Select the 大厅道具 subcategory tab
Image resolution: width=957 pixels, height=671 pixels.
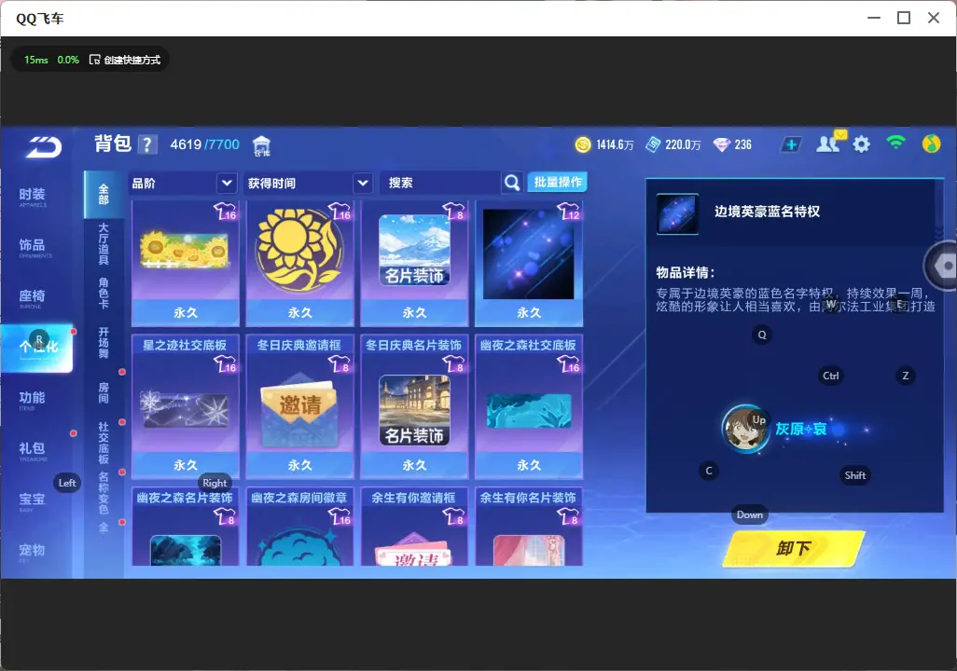point(104,244)
